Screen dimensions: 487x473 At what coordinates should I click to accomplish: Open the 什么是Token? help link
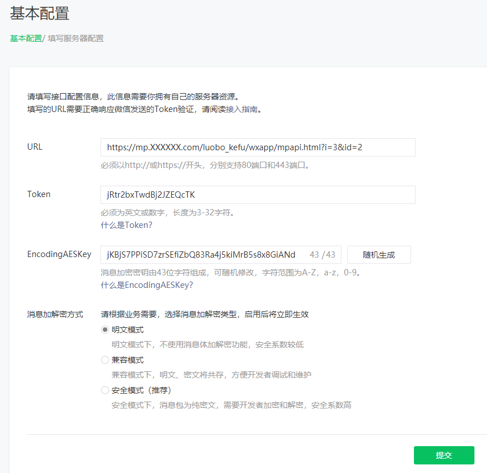(x=126, y=225)
